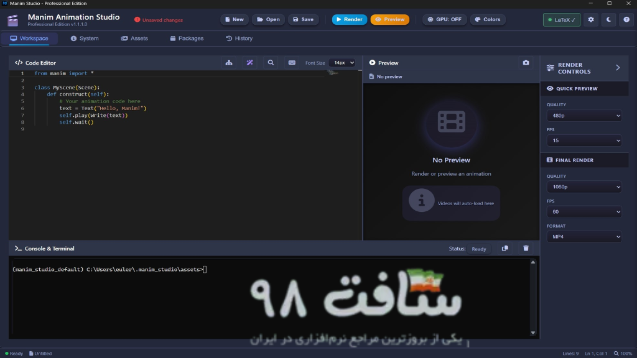Image resolution: width=637 pixels, height=358 pixels.
Task: Switch to the Workspace tab
Action: 29,38
